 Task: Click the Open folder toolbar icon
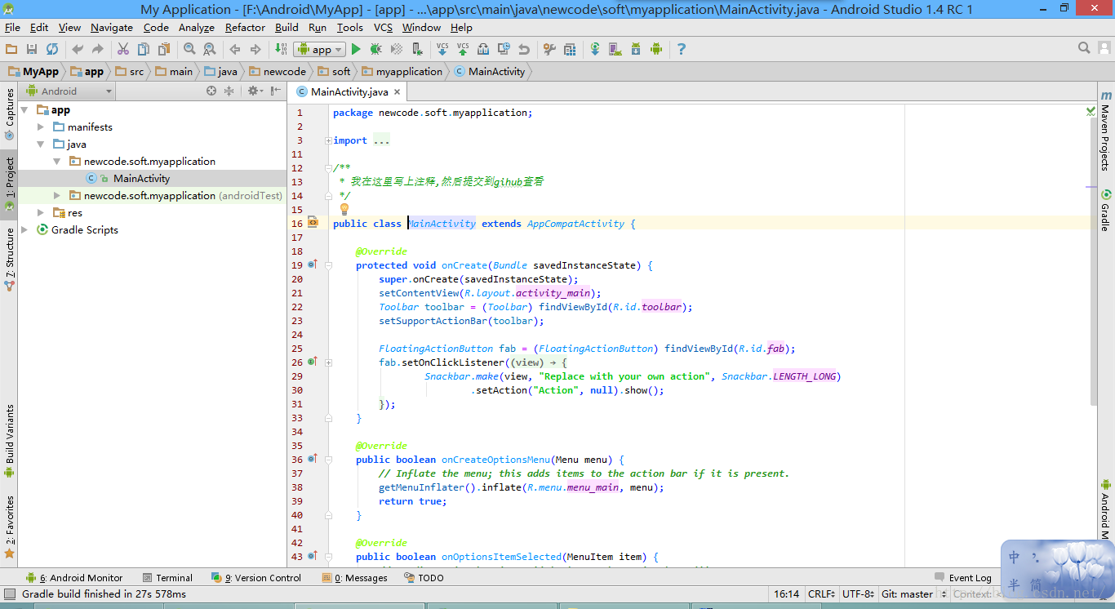[11, 49]
